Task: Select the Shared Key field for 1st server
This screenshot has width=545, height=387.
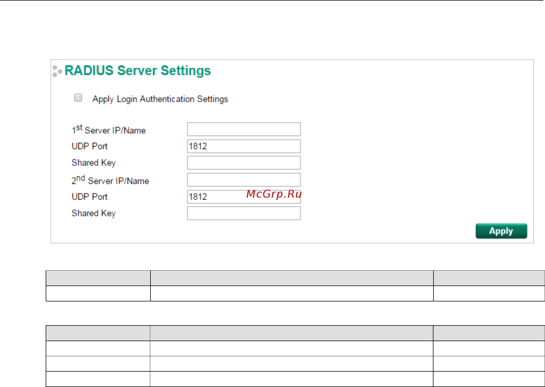Action: 244,163
